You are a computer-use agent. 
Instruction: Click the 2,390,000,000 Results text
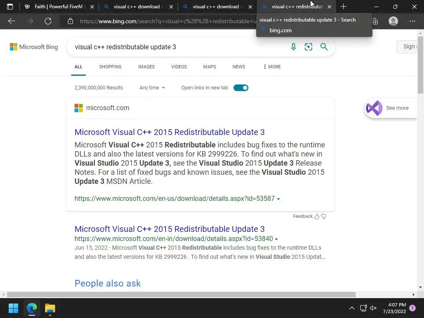[x=99, y=88]
